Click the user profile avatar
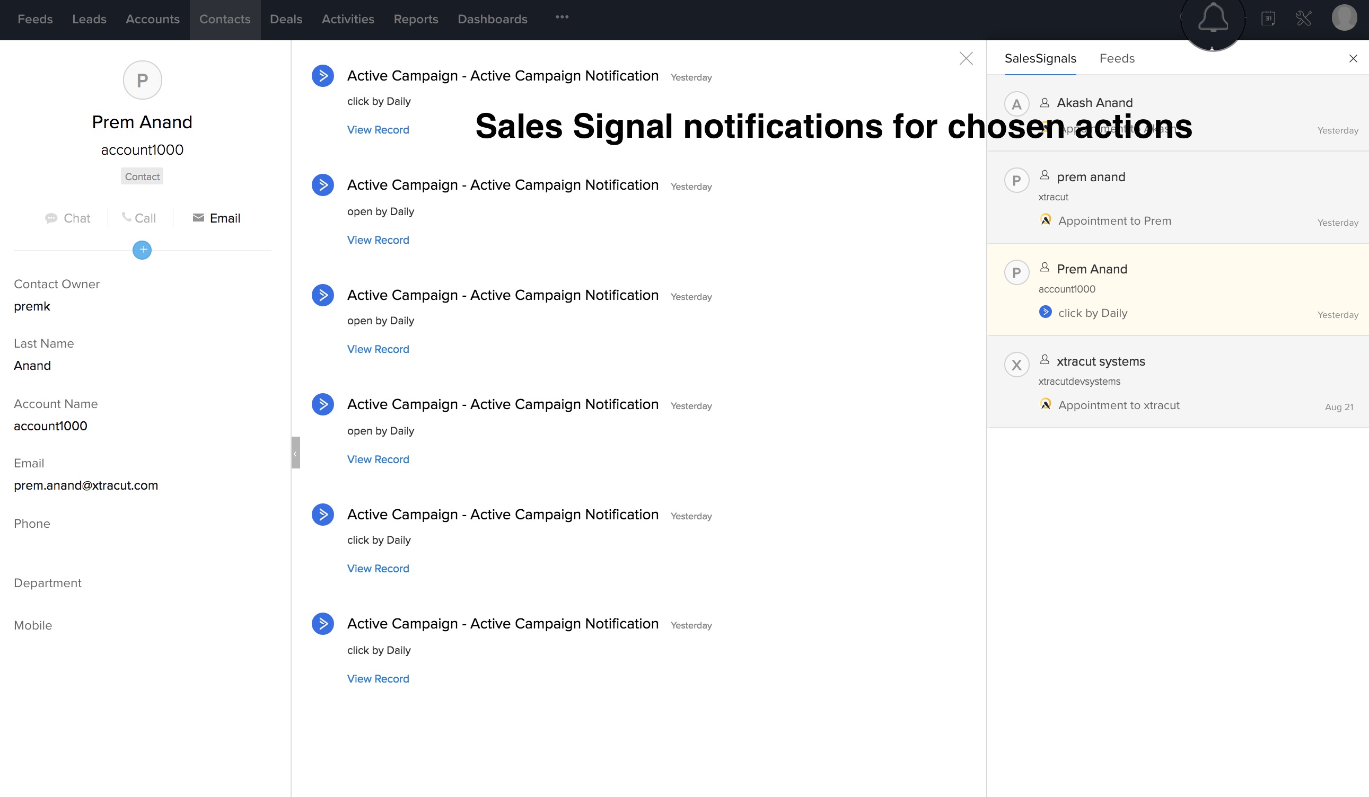This screenshot has width=1369, height=797. [1344, 18]
